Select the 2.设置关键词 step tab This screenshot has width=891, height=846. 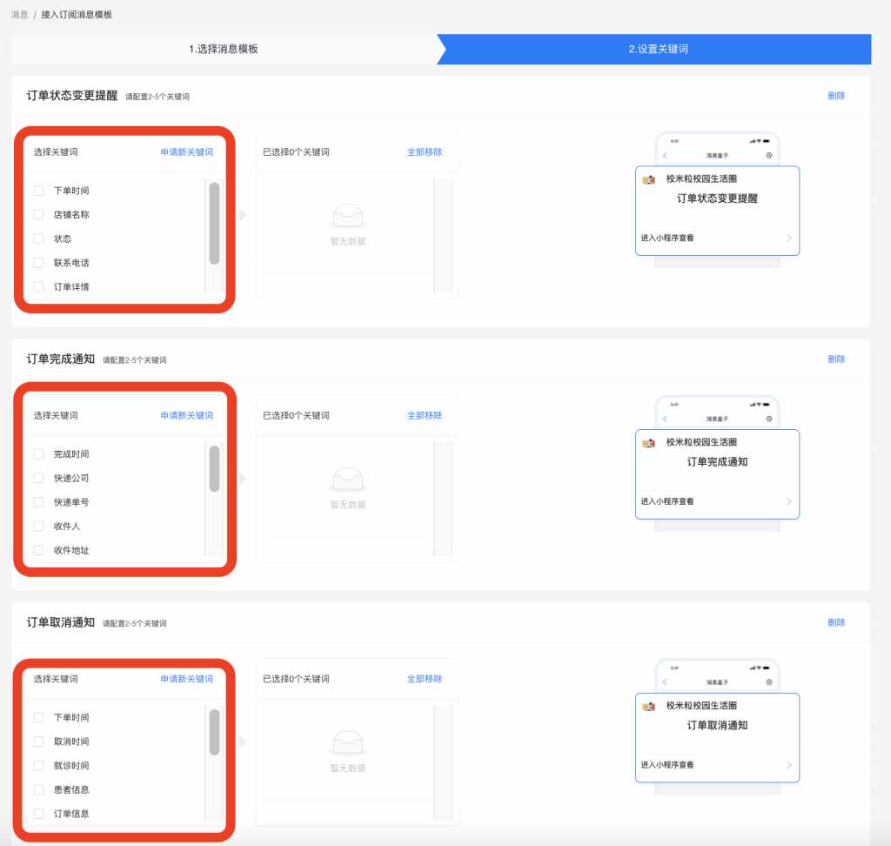(x=658, y=50)
